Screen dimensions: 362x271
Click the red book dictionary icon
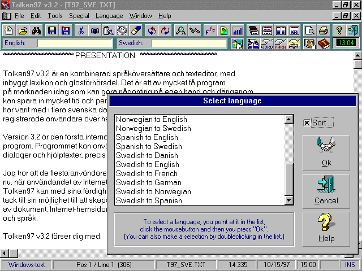(x=324, y=43)
